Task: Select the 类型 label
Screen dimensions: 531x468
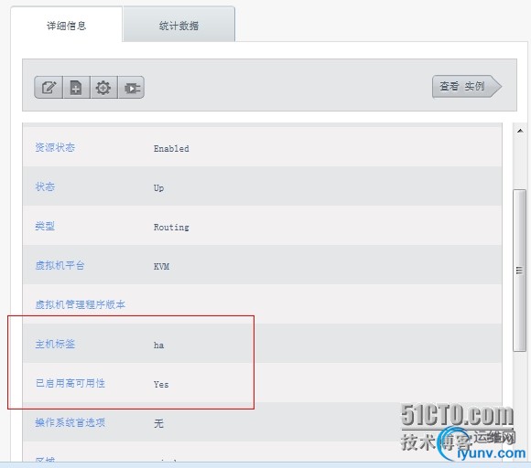Action: tap(45, 226)
